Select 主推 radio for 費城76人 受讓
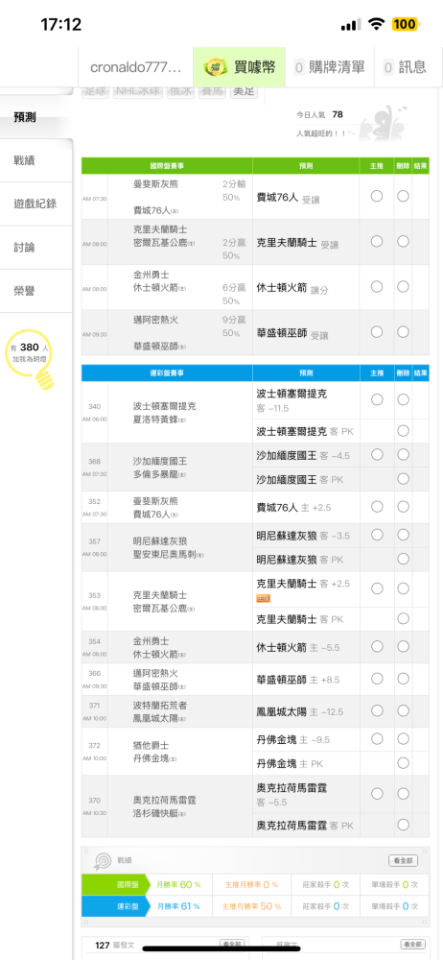Screen dimensions: 443x960 tap(377, 196)
